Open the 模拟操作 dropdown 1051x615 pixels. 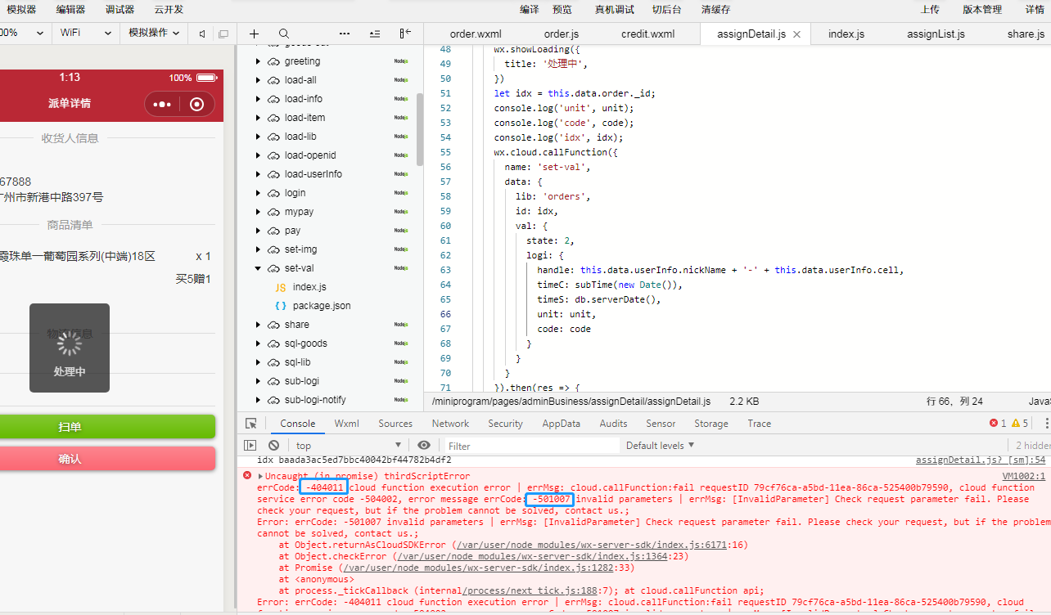(x=155, y=33)
